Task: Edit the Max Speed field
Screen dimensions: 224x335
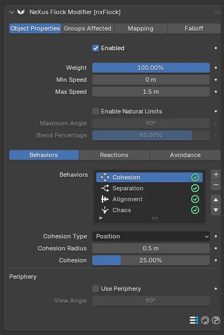Action: coord(151,92)
